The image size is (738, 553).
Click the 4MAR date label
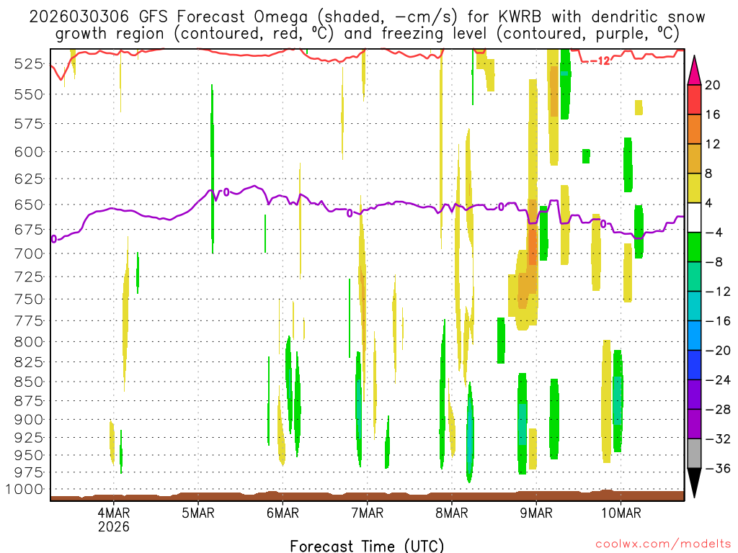pos(113,513)
